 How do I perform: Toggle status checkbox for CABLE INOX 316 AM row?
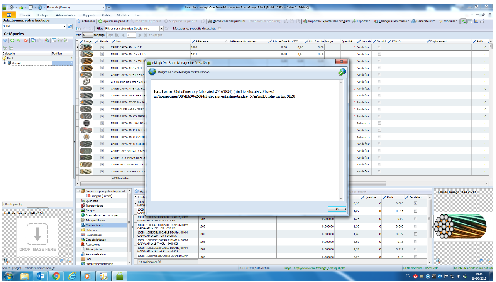tap(102, 171)
